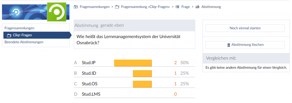The image size is (292, 103).
Task: Click the list icon next to Frage
Action: (x=177, y=7)
